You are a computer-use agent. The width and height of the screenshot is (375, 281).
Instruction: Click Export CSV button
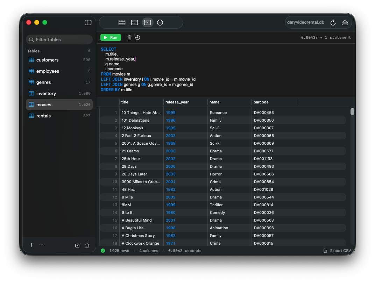[x=337, y=251]
